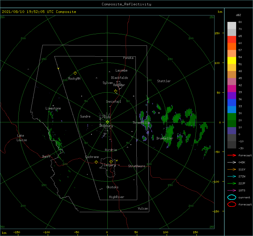The height and width of the screenshot is (236, 253).
Task: Pick the white 70-80 dBZ swatch
Action: tap(232, 26)
